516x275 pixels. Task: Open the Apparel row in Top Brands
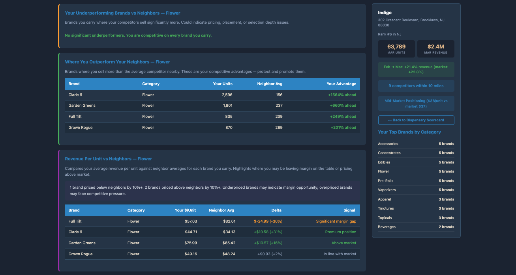click(x=416, y=199)
